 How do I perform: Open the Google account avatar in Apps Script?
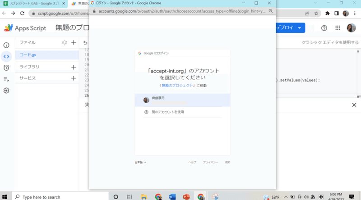pos(351,28)
